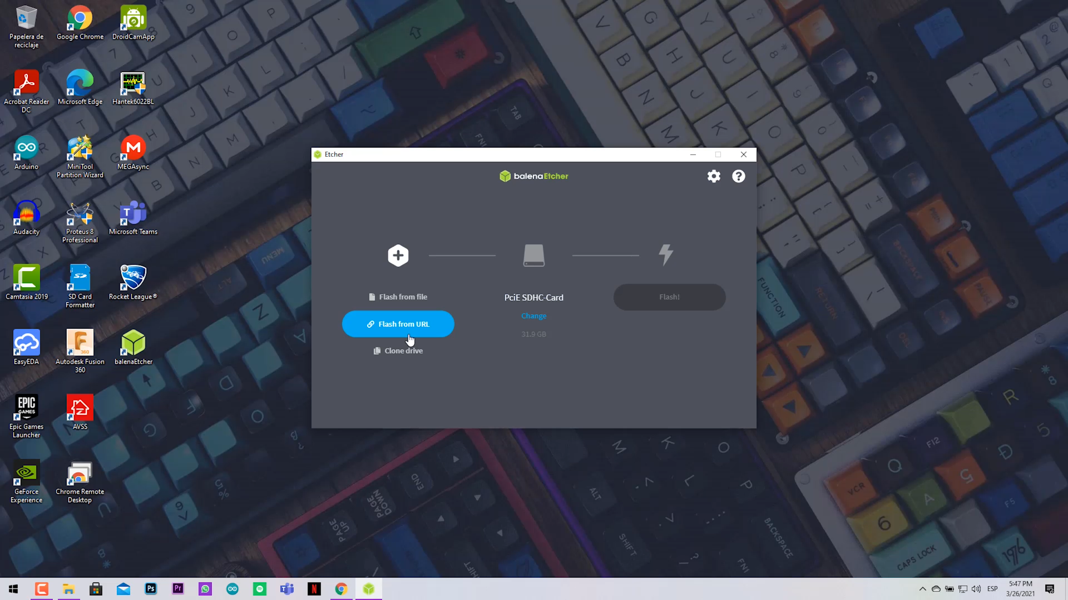Open Etcher settings gear icon
Viewport: 1068px width, 600px height.
tap(714, 176)
